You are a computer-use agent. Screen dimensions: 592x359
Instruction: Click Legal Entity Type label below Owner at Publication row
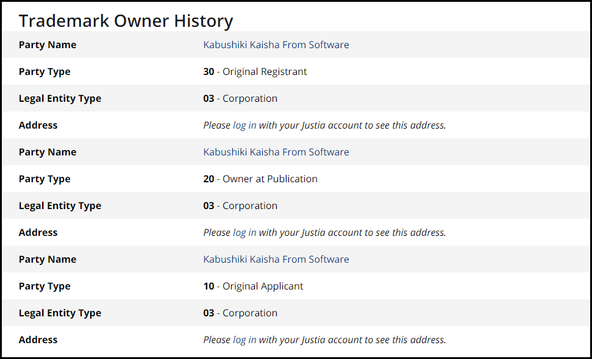click(60, 206)
